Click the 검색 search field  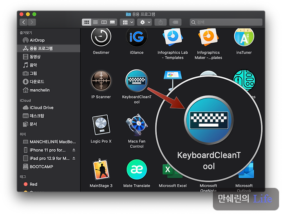[x=226, y=22]
